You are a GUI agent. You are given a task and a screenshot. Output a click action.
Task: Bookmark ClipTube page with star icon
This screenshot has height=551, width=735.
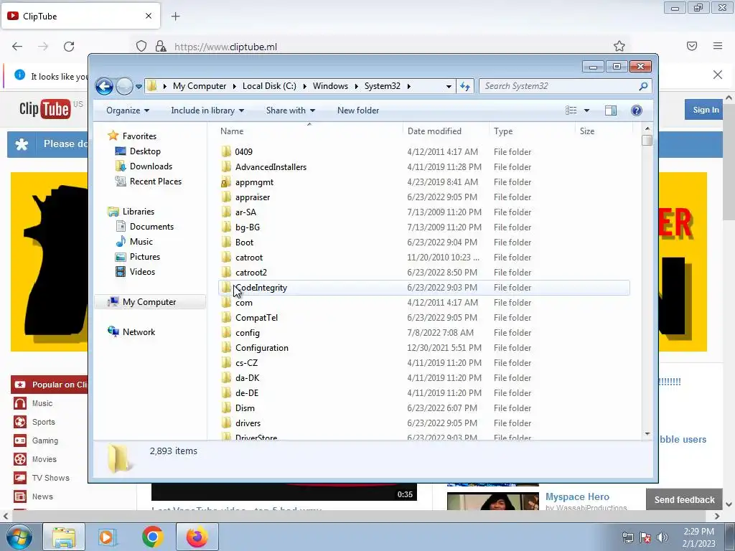(x=619, y=46)
